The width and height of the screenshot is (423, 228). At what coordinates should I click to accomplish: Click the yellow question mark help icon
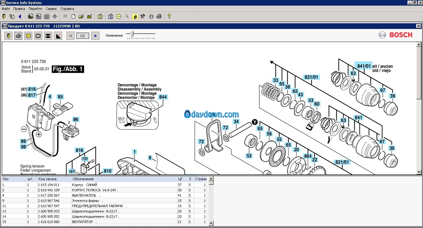169,16
